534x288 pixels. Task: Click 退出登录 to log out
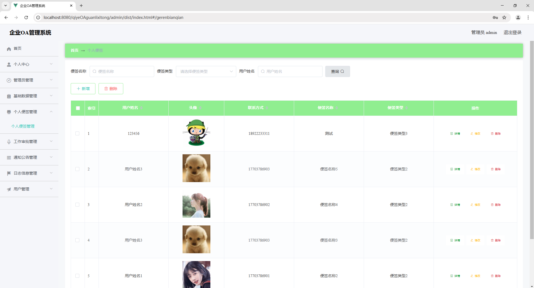tap(512, 32)
